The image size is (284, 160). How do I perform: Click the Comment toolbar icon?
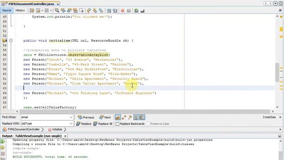pos(136,11)
